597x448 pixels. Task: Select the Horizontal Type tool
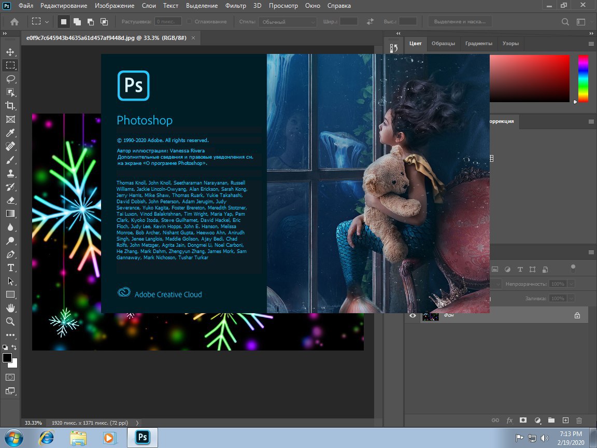pyautogui.click(x=10, y=268)
